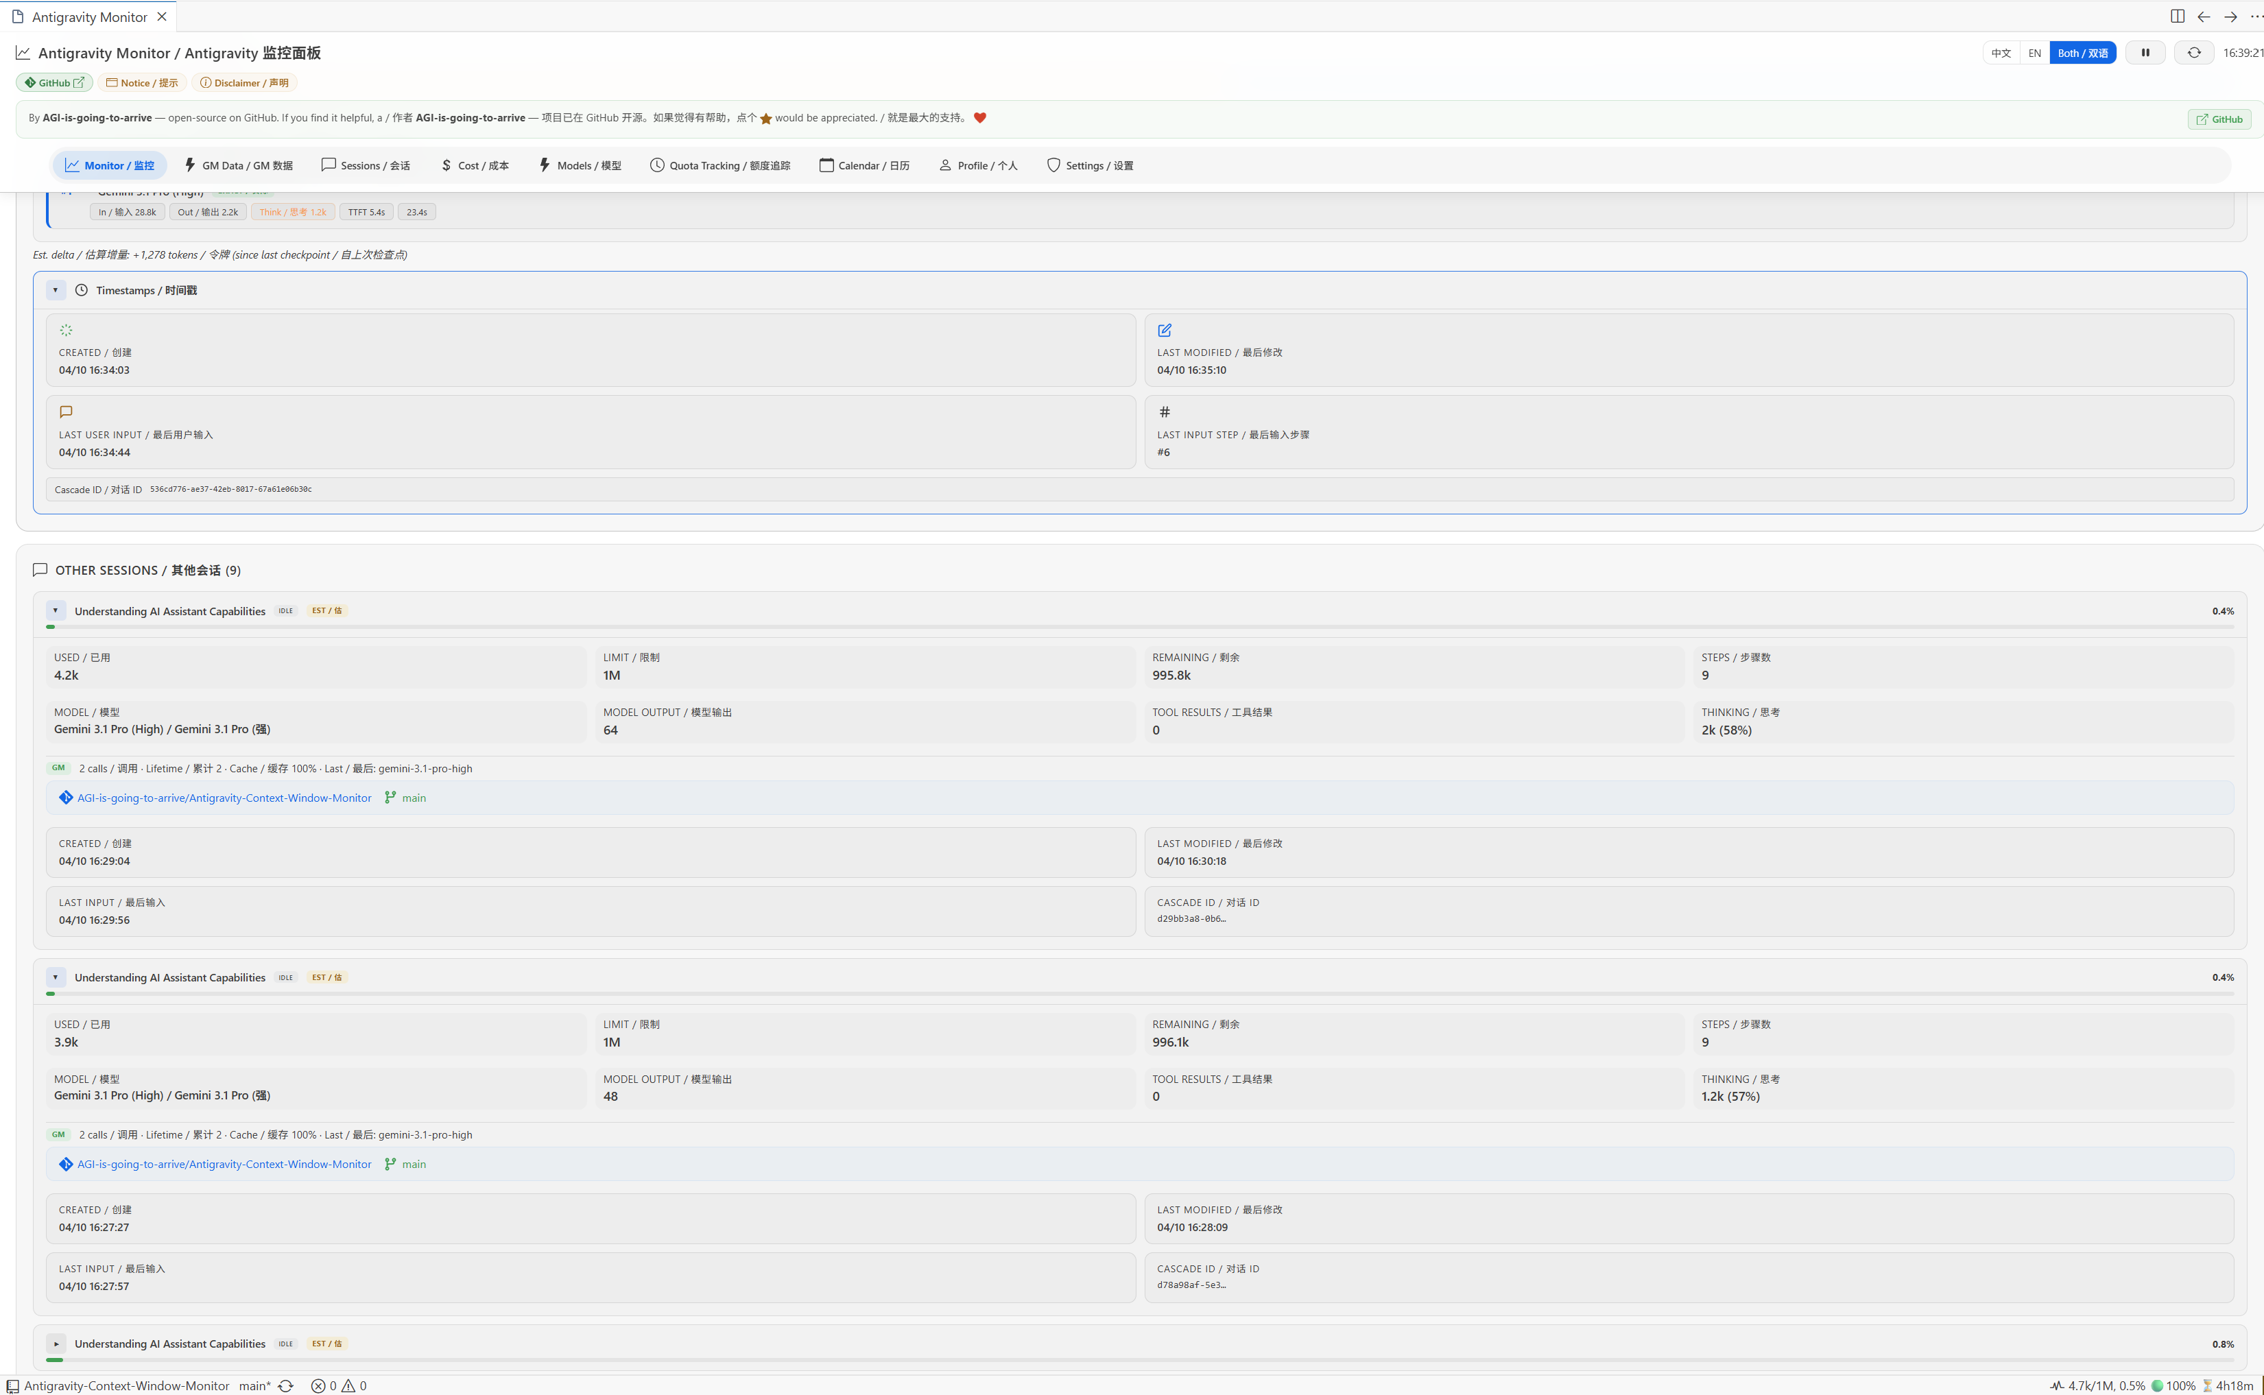The height and width of the screenshot is (1395, 2264).
Task: Go to the Cost / 成本 tab
Action: [475, 165]
